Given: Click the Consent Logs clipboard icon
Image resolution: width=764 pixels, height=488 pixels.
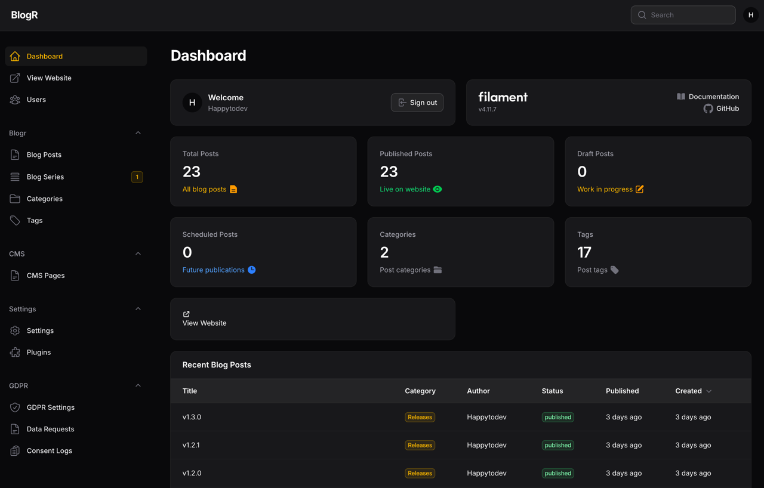Looking at the screenshot, I should (x=15, y=450).
